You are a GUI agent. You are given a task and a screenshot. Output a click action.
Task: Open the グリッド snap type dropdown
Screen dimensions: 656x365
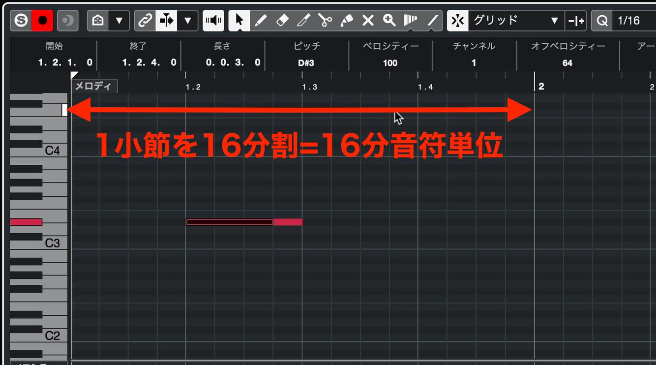pyautogui.click(x=516, y=21)
